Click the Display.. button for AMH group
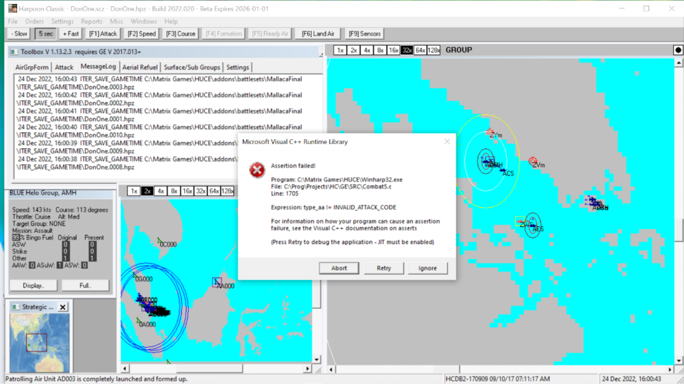The height and width of the screenshot is (384, 684). [x=33, y=286]
